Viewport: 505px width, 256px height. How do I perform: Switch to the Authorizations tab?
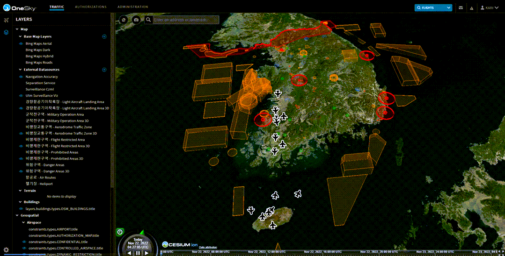tap(91, 7)
